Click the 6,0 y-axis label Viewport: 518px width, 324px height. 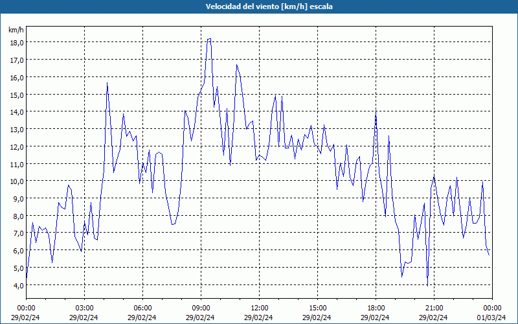pos(18,250)
